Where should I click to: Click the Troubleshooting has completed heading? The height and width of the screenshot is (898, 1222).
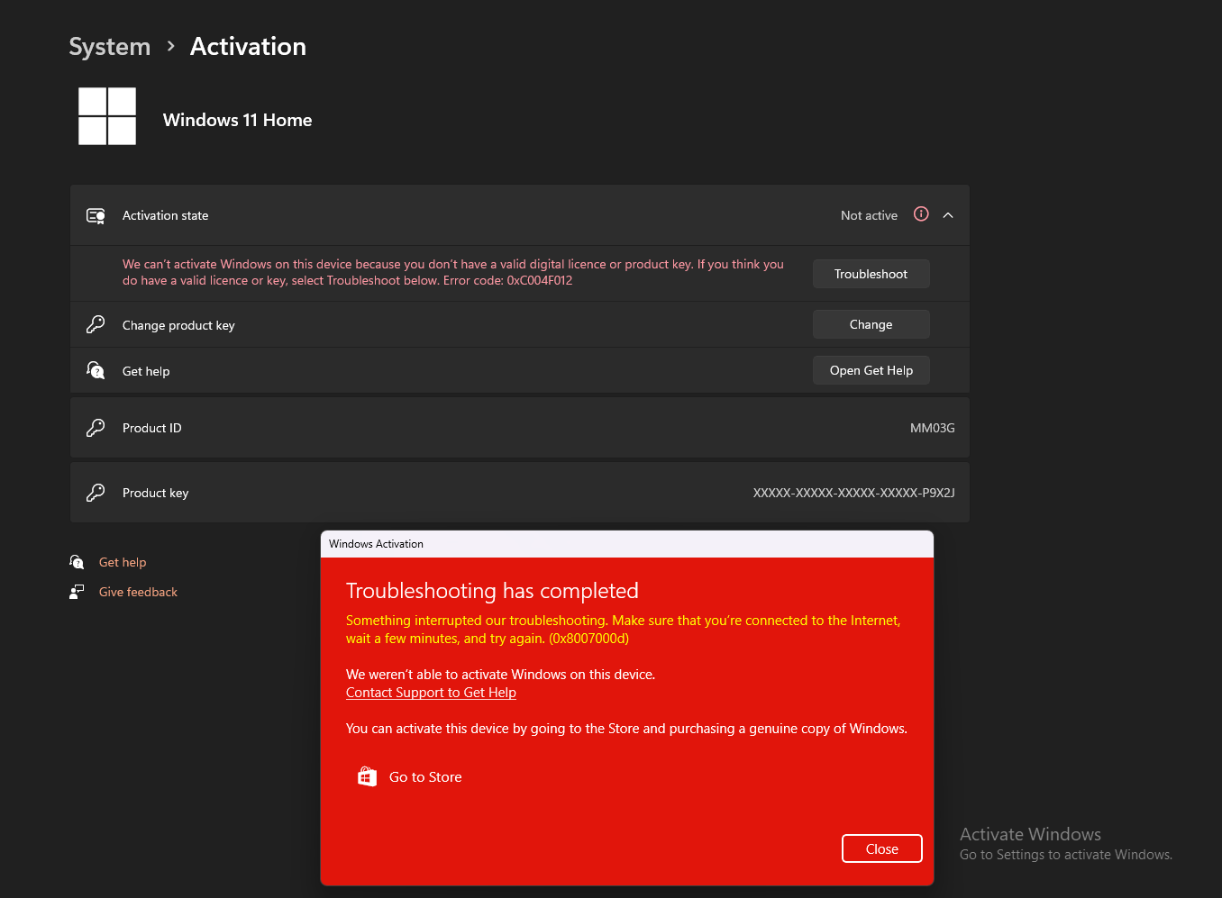[x=492, y=591]
